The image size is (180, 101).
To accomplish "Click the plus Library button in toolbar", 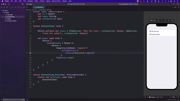I will click(x=173, y=4).
